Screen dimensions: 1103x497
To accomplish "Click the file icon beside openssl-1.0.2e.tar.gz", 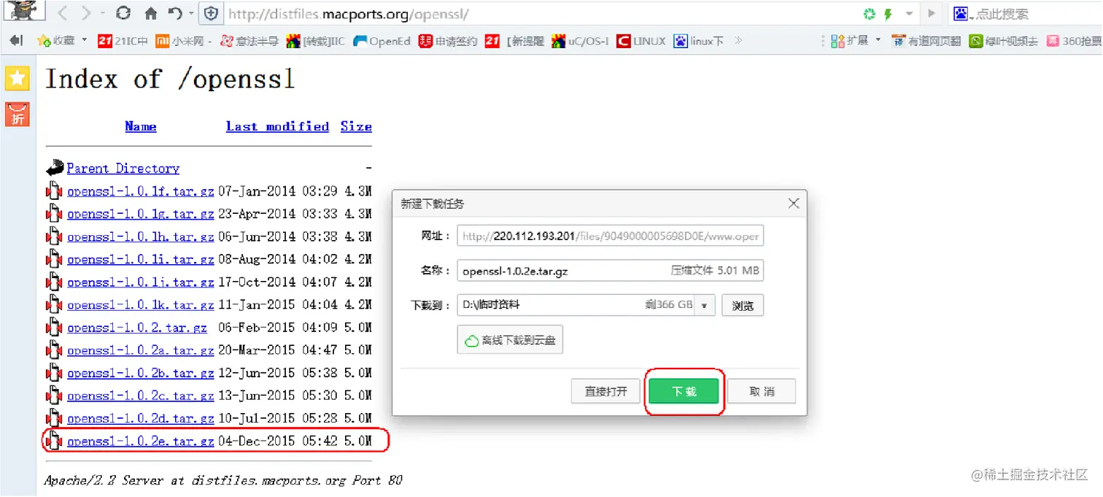I will coord(54,441).
